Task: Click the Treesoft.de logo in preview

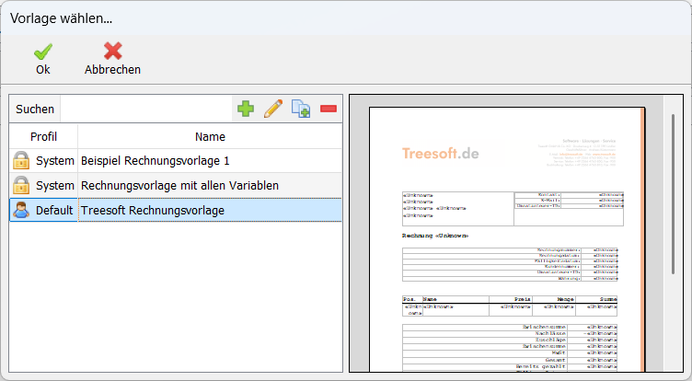Action: (x=440, y=153)
